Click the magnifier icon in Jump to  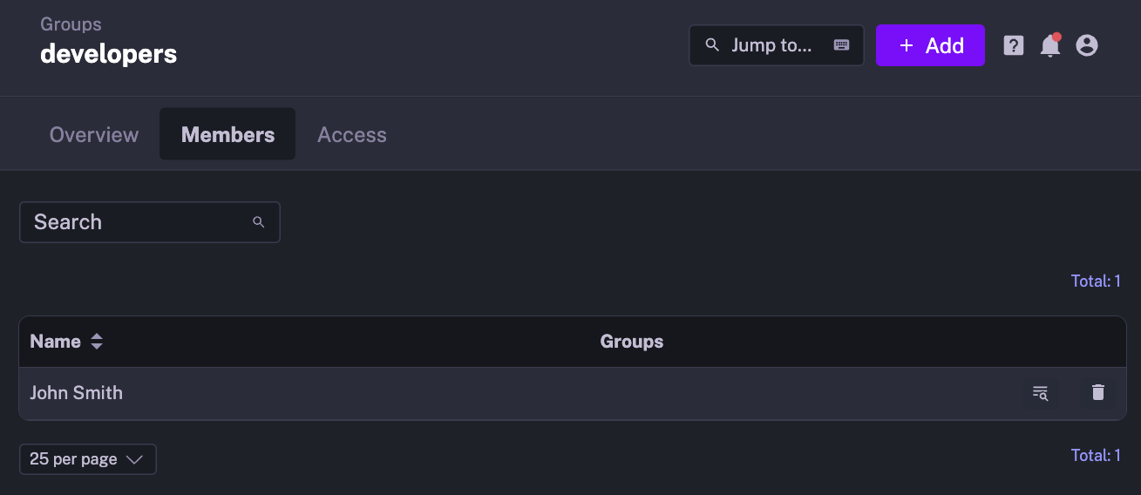[x=712, y=45]
